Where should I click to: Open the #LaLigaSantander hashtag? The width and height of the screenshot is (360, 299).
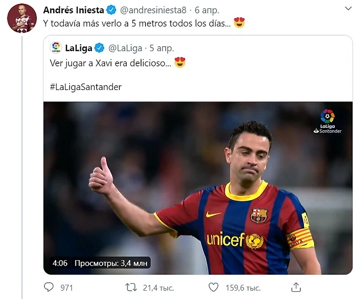coord(86,87)
